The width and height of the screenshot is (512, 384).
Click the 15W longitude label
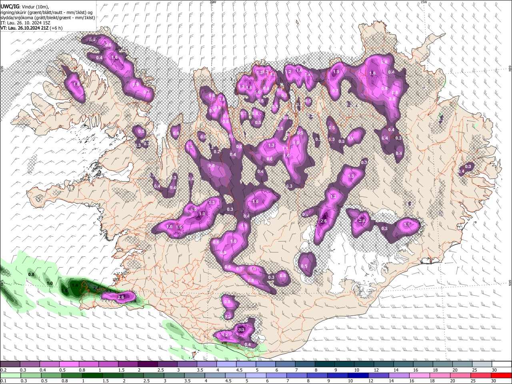424,2
